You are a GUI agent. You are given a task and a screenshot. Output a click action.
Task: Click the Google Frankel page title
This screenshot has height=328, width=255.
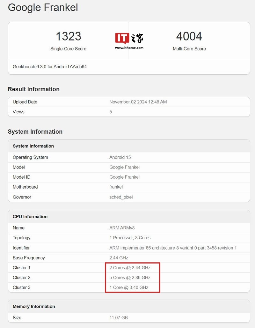click(43, 7)
